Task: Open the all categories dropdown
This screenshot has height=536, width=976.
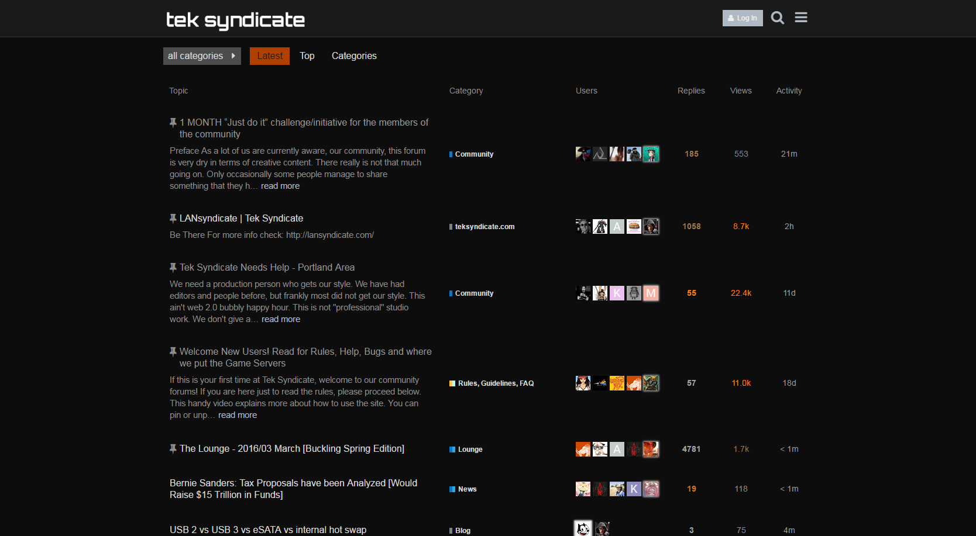Action: coord(201,56)
